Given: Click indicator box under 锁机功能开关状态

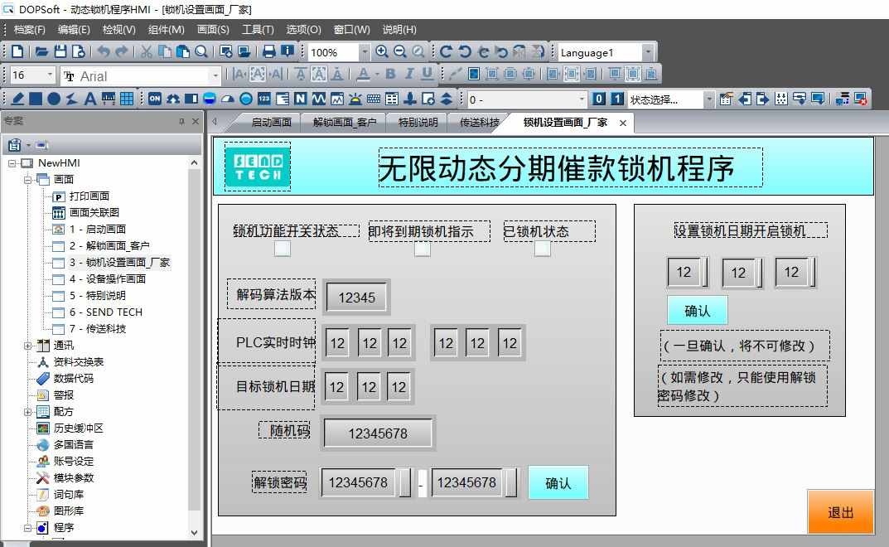Looking at the screenshot, I should [283, 249].
